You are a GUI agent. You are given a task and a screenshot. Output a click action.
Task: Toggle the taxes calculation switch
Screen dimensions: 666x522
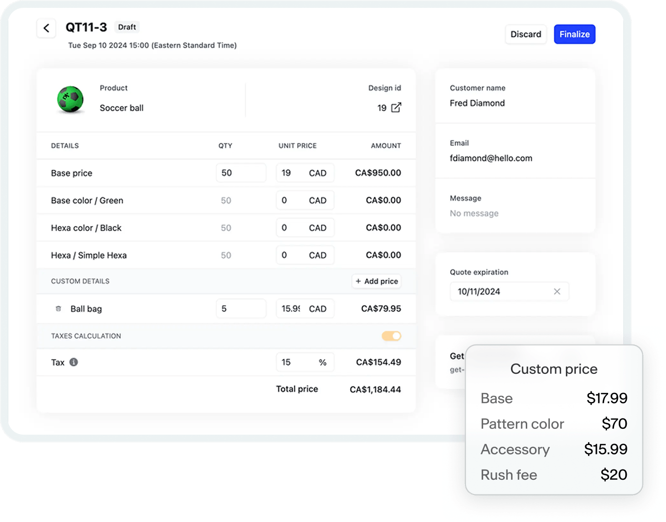point(391,336)
